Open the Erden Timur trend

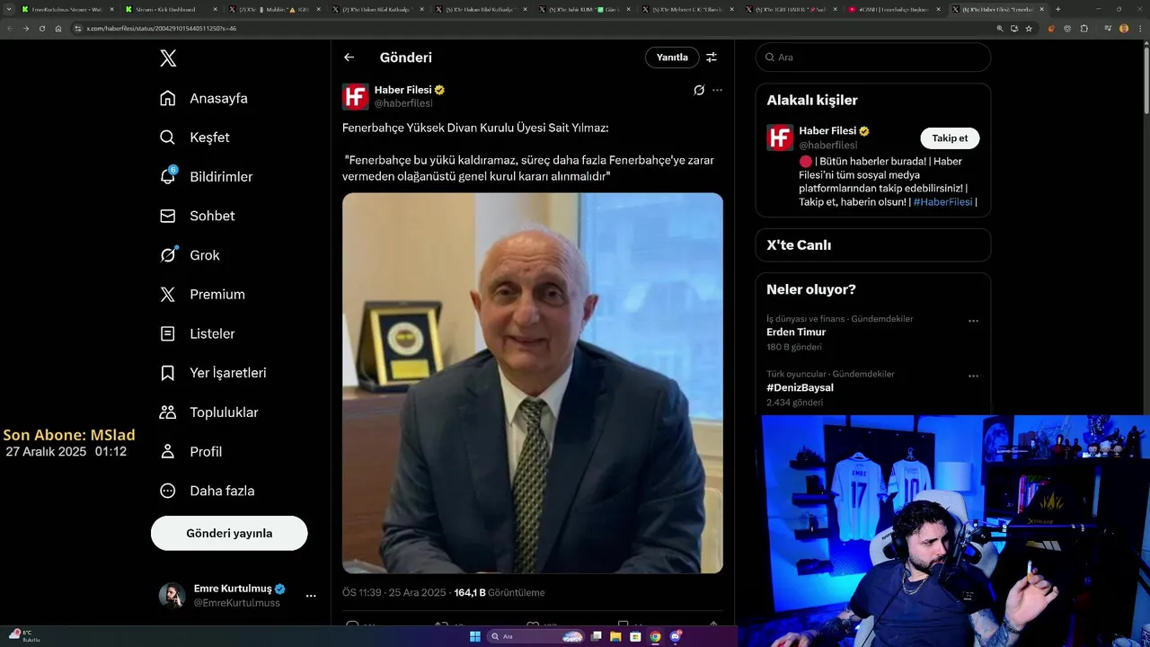pos(796,332)
